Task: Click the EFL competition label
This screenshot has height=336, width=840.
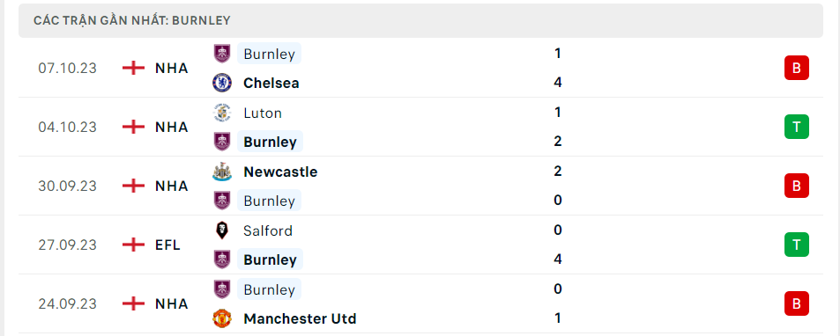Action: tap(167, 245)
